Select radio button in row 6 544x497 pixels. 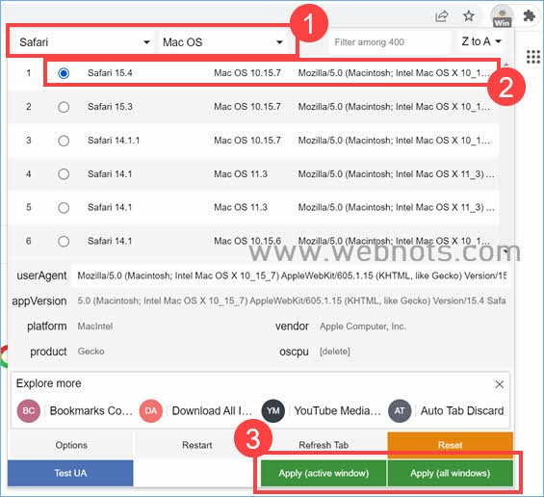tap(64, 241)
